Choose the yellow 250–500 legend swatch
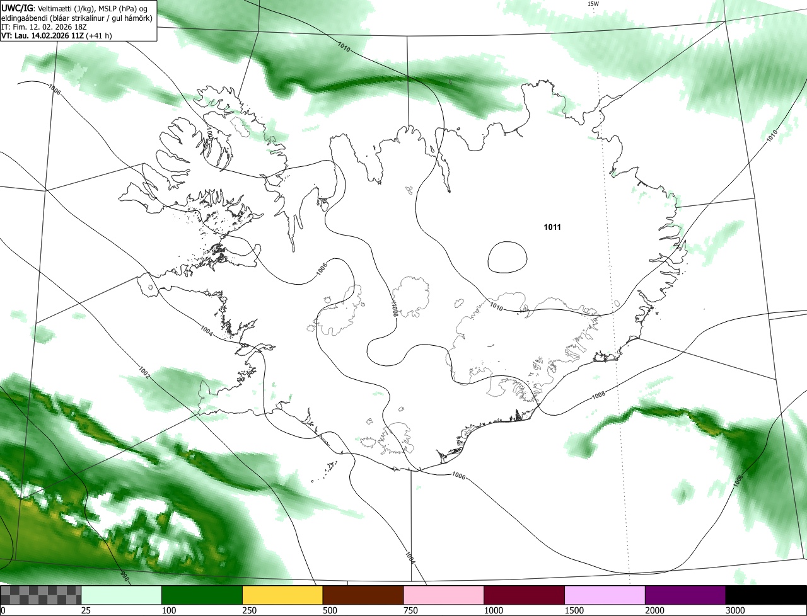807x616 pixels. 282,595
